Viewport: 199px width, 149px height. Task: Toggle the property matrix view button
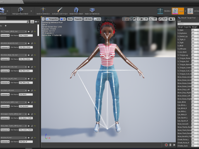click(32, 22)
